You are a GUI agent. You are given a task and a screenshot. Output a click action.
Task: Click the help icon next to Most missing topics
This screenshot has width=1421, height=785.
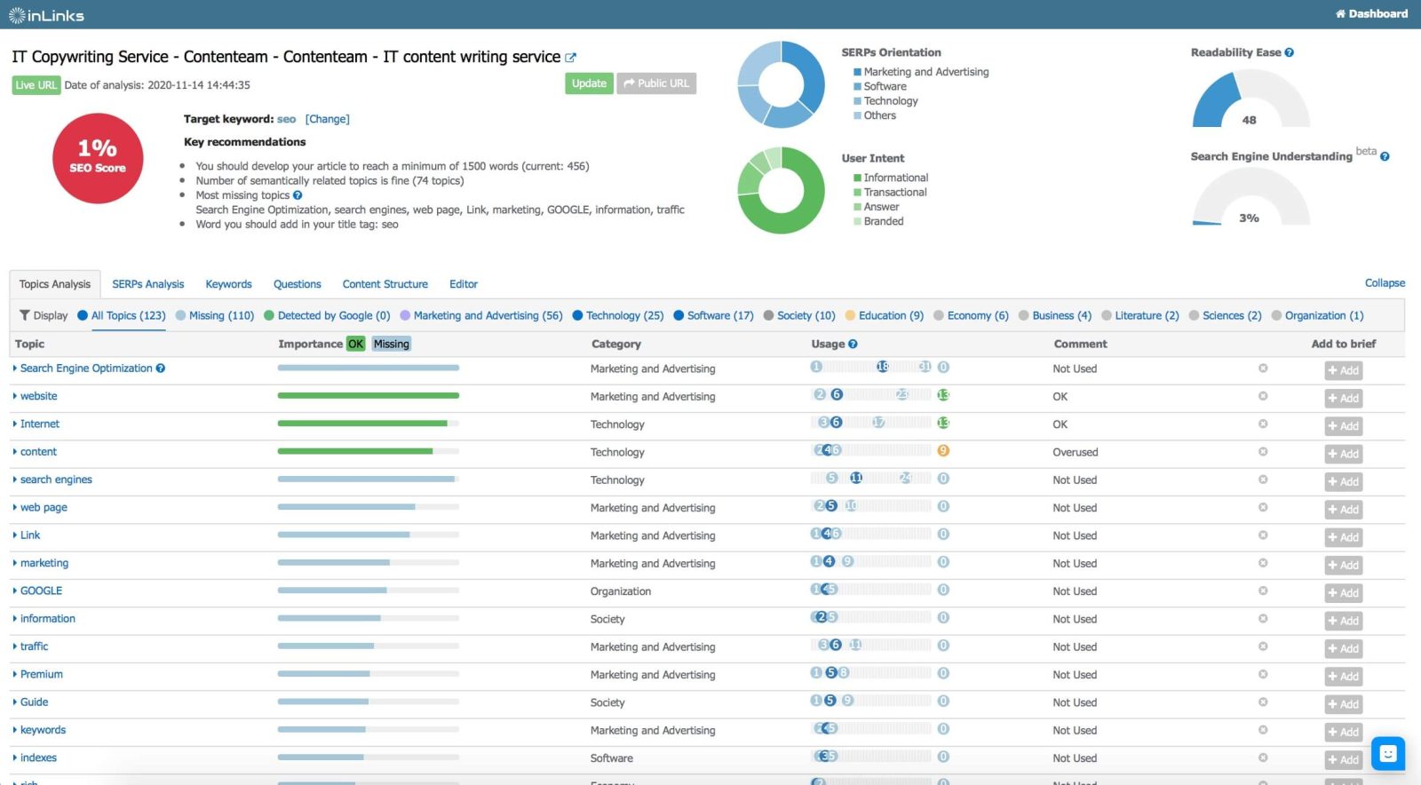tap(298, 195)
